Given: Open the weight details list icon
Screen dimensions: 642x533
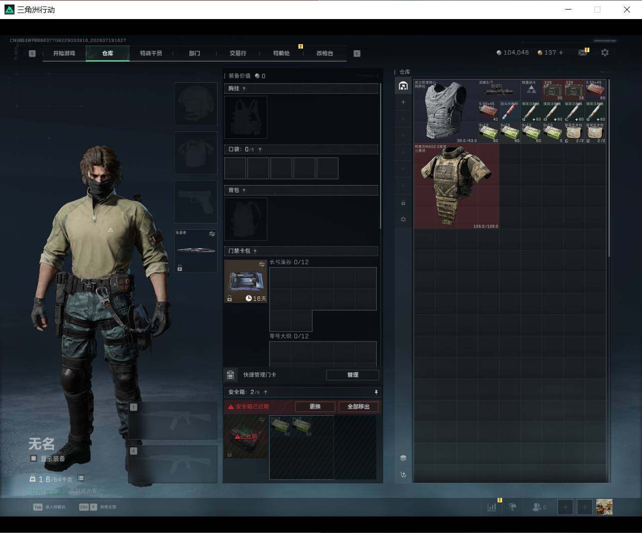Looking at the screenshot, I should (x=81, y=478).
